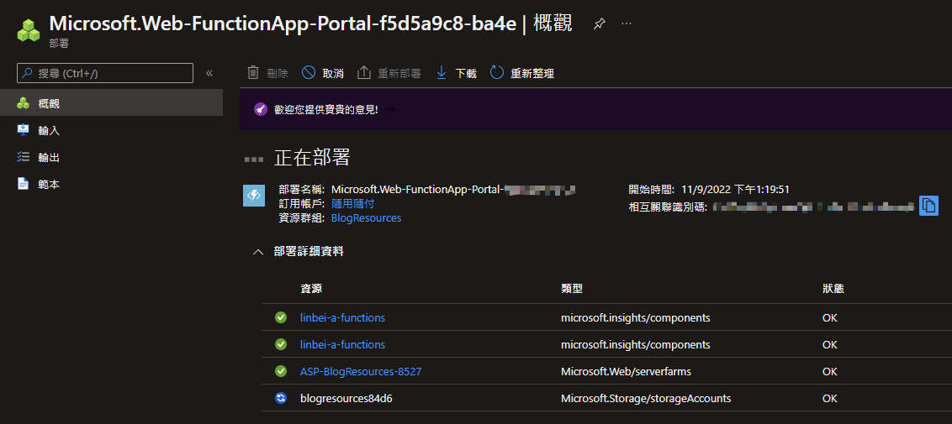Open the ASP-BlogResources-8527 resource link
Image resolution: width=952 pixels, height=424 pixels.
point(361,371)
